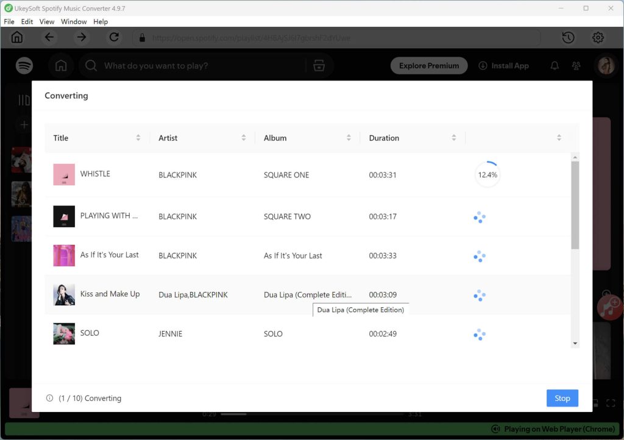Screen dimensions: 624x440
Task: Click the red add-music converter icon
Action: pos(609,308)
